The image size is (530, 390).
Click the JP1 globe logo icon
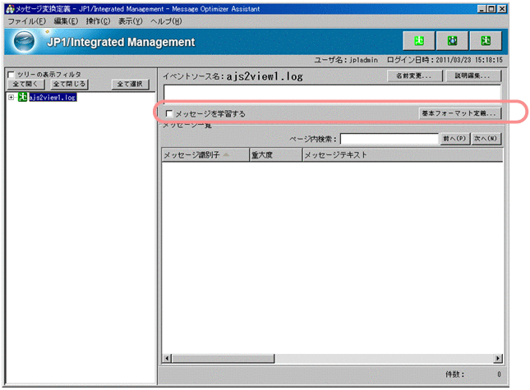pos(26,41)
